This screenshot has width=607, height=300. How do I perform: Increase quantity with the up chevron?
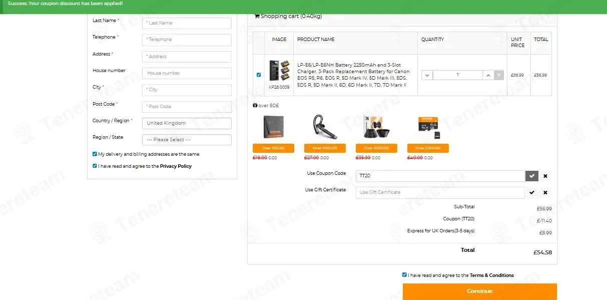(488, 75)
